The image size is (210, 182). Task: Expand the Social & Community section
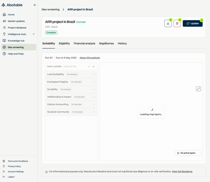pyautogui.click(x=71, y=112)
